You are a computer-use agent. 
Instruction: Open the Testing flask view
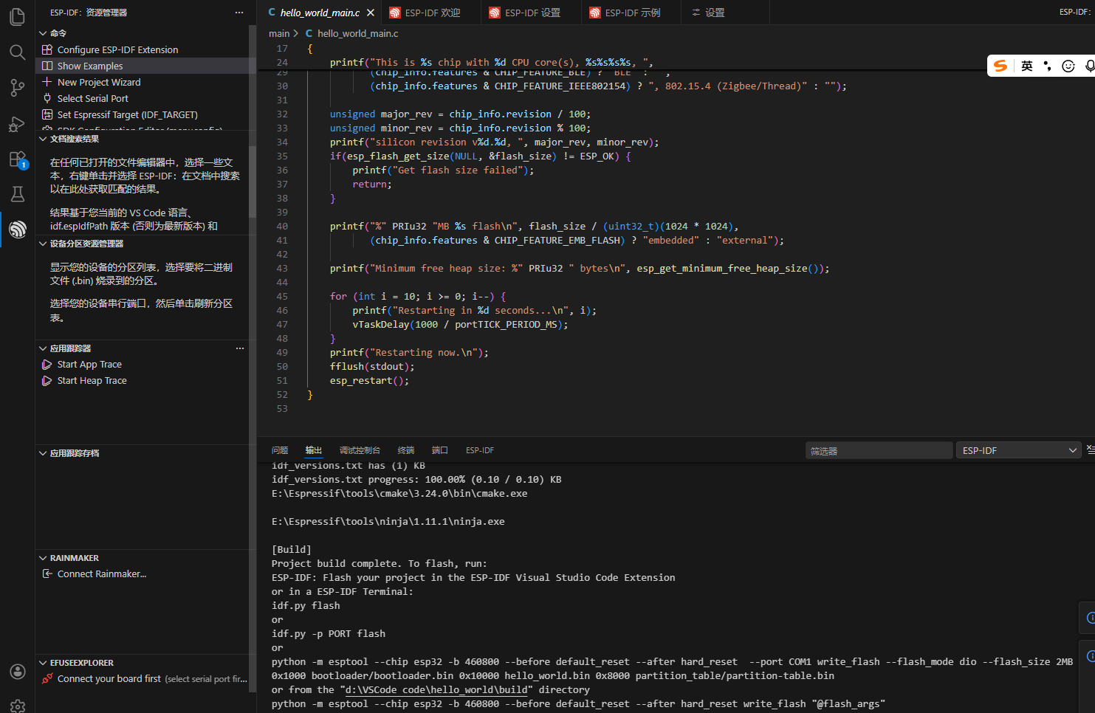pos(17,194)
